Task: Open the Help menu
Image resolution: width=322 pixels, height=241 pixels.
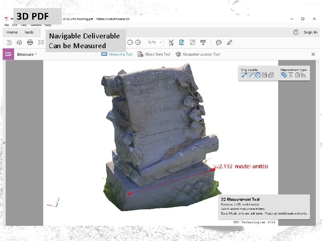Action: tap(48, 25)
